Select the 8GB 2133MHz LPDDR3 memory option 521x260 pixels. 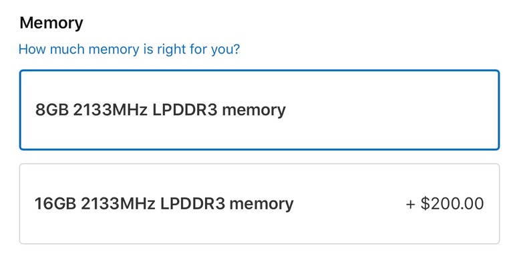[x=260, y=110]
